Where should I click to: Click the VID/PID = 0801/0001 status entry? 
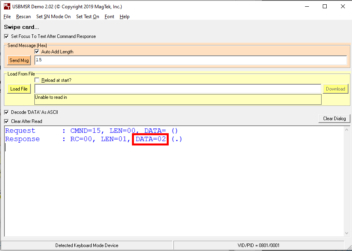tap(258, 245)
